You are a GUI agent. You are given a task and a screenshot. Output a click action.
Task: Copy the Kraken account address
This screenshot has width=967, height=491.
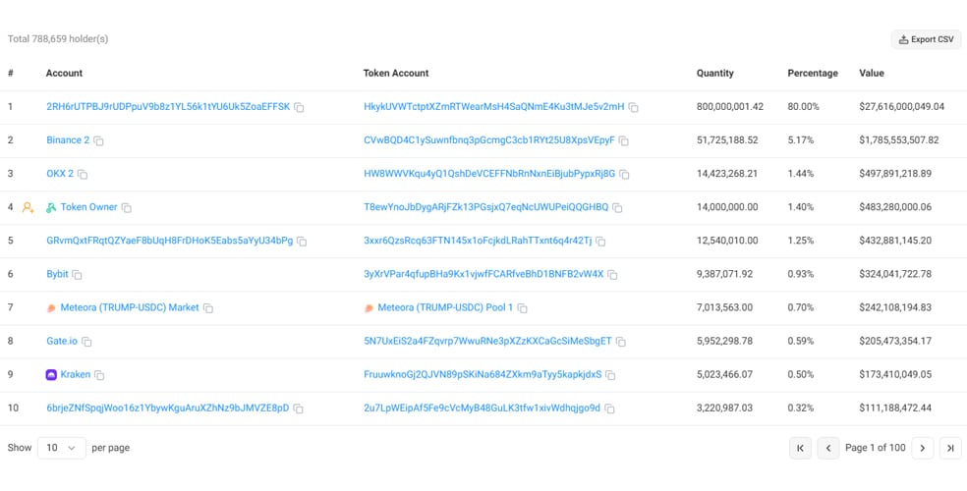[x=99, y=375]
